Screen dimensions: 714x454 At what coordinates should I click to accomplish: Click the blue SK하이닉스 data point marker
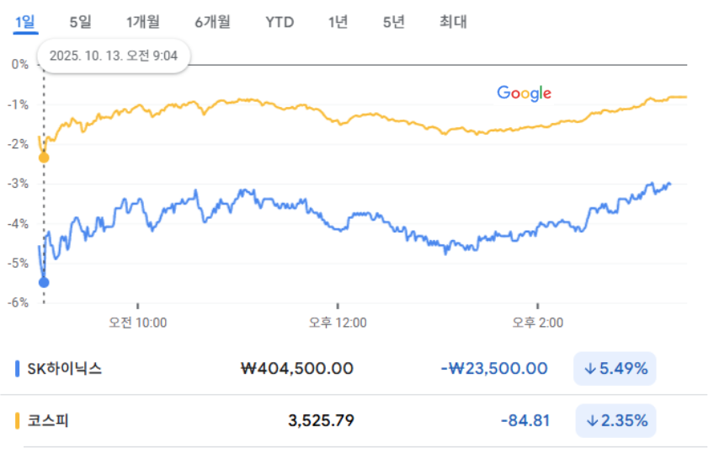44,282
